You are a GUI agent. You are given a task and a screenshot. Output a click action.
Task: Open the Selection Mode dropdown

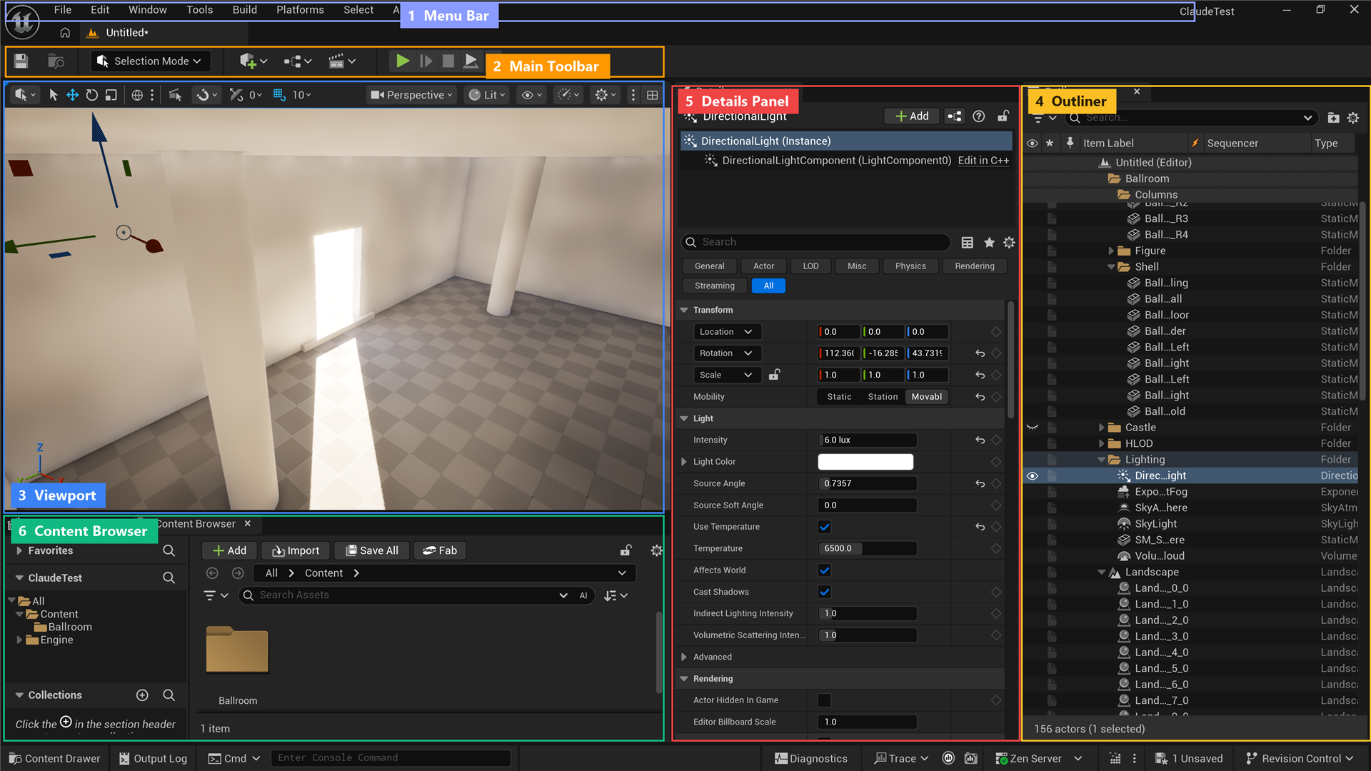click(x=150, y=61)
